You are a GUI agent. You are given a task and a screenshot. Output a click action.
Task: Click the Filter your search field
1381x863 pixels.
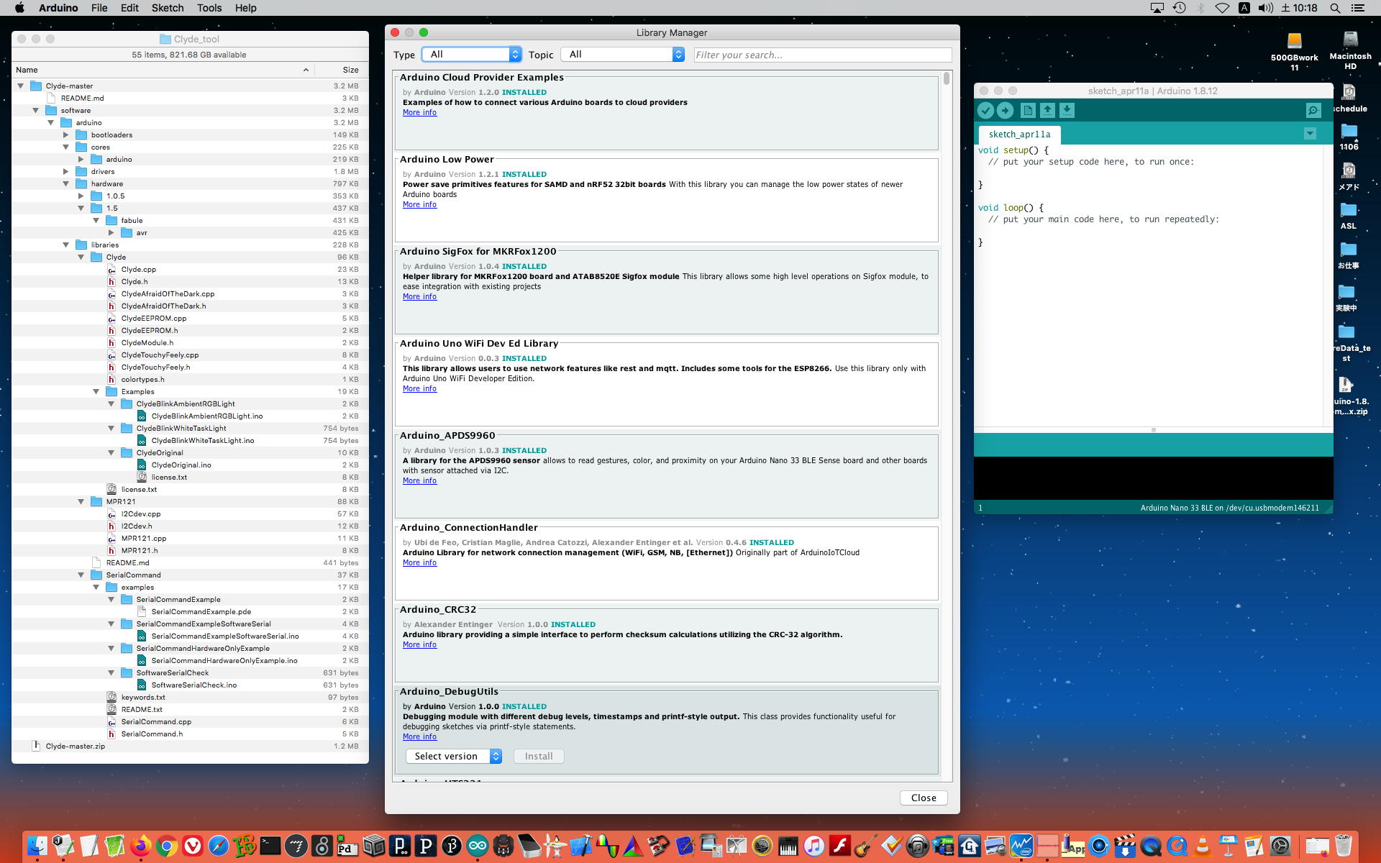pyautogui.click(x=822, y=55)
